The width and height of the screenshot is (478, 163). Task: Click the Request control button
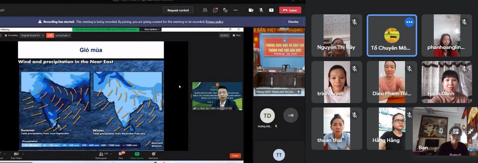(x=178, y=10)
